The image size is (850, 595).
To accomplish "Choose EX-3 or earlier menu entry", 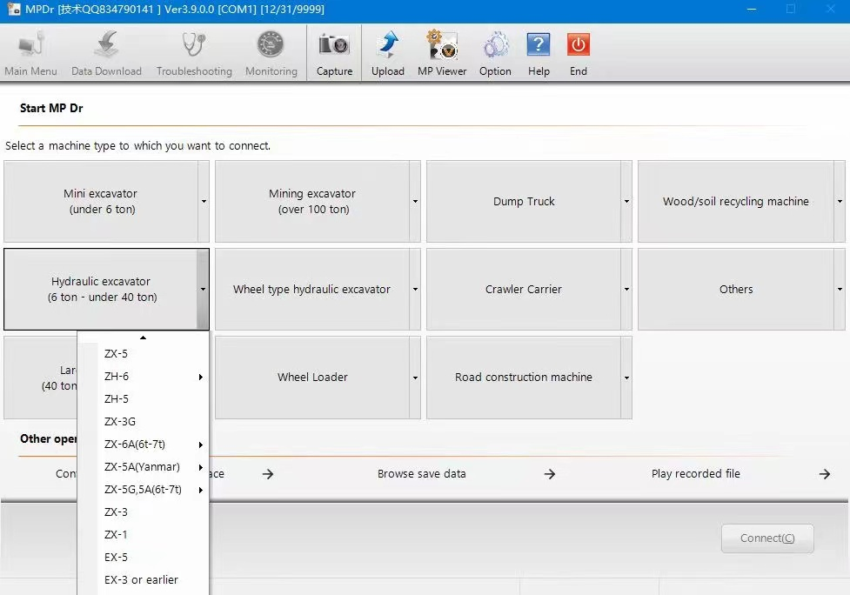I will [141, 580].
